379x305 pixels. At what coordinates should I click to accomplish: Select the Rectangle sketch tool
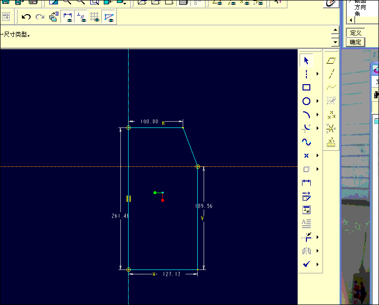[306, 88]
